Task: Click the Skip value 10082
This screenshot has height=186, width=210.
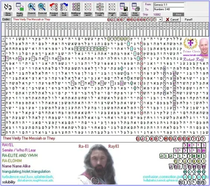Action: 157,14
